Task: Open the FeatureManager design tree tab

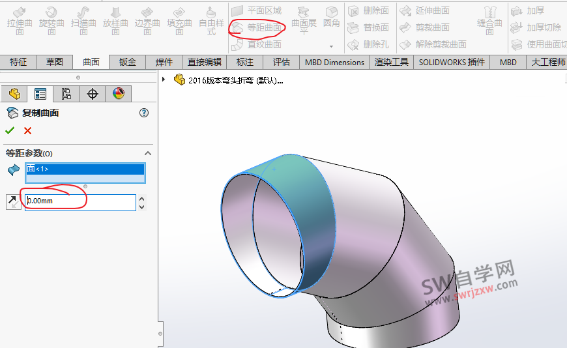Action: click(14, 94)
